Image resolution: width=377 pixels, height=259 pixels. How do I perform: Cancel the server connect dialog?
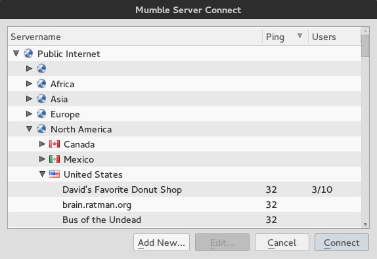[x=282, y=243]
